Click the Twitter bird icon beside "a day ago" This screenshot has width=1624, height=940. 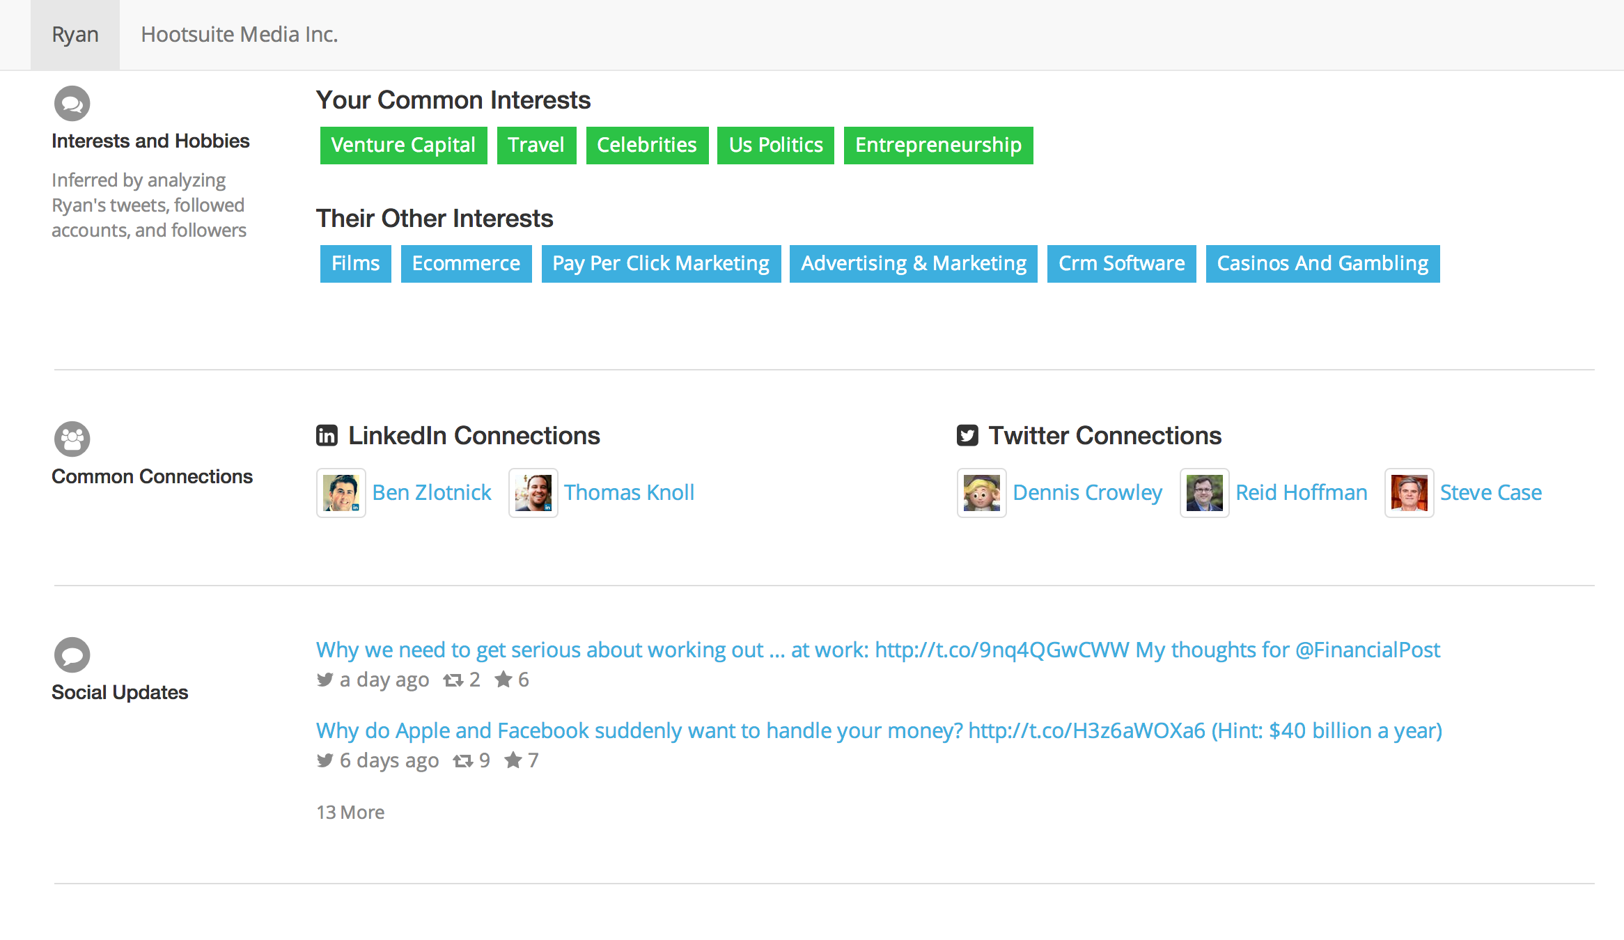pos(325,680)
